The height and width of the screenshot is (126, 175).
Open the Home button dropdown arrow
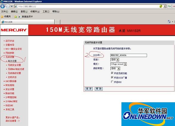pos(173,22)
